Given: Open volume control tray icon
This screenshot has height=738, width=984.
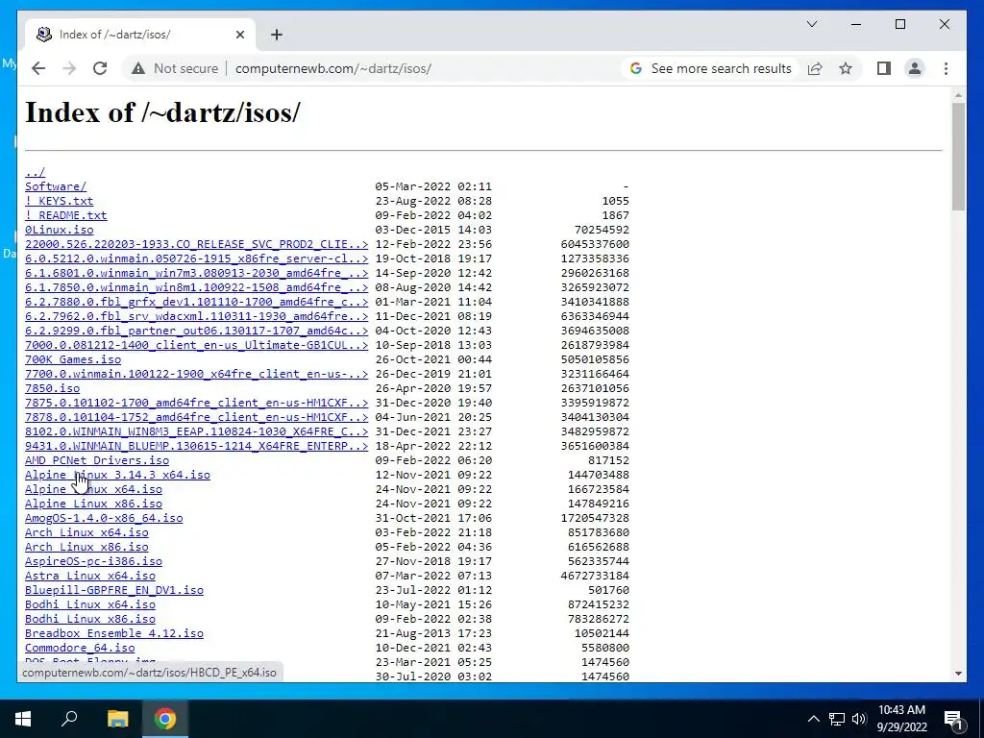Looking at the screenshot, I should click(859, 719).
